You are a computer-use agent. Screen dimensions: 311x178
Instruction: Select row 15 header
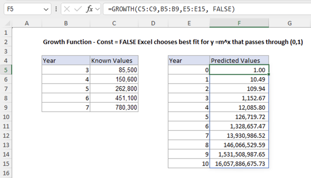coord(6,163)
